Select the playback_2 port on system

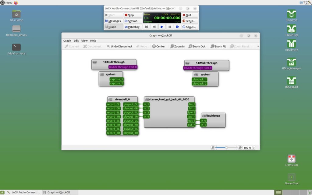[199, 83]
